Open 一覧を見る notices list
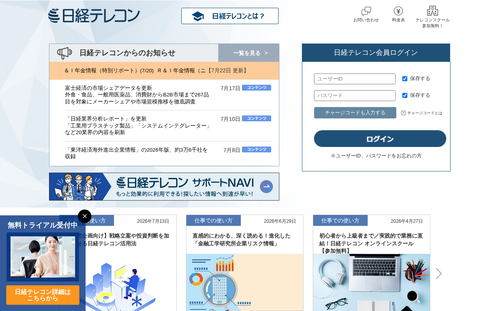The image size is (498, 311). pos(249,53)
